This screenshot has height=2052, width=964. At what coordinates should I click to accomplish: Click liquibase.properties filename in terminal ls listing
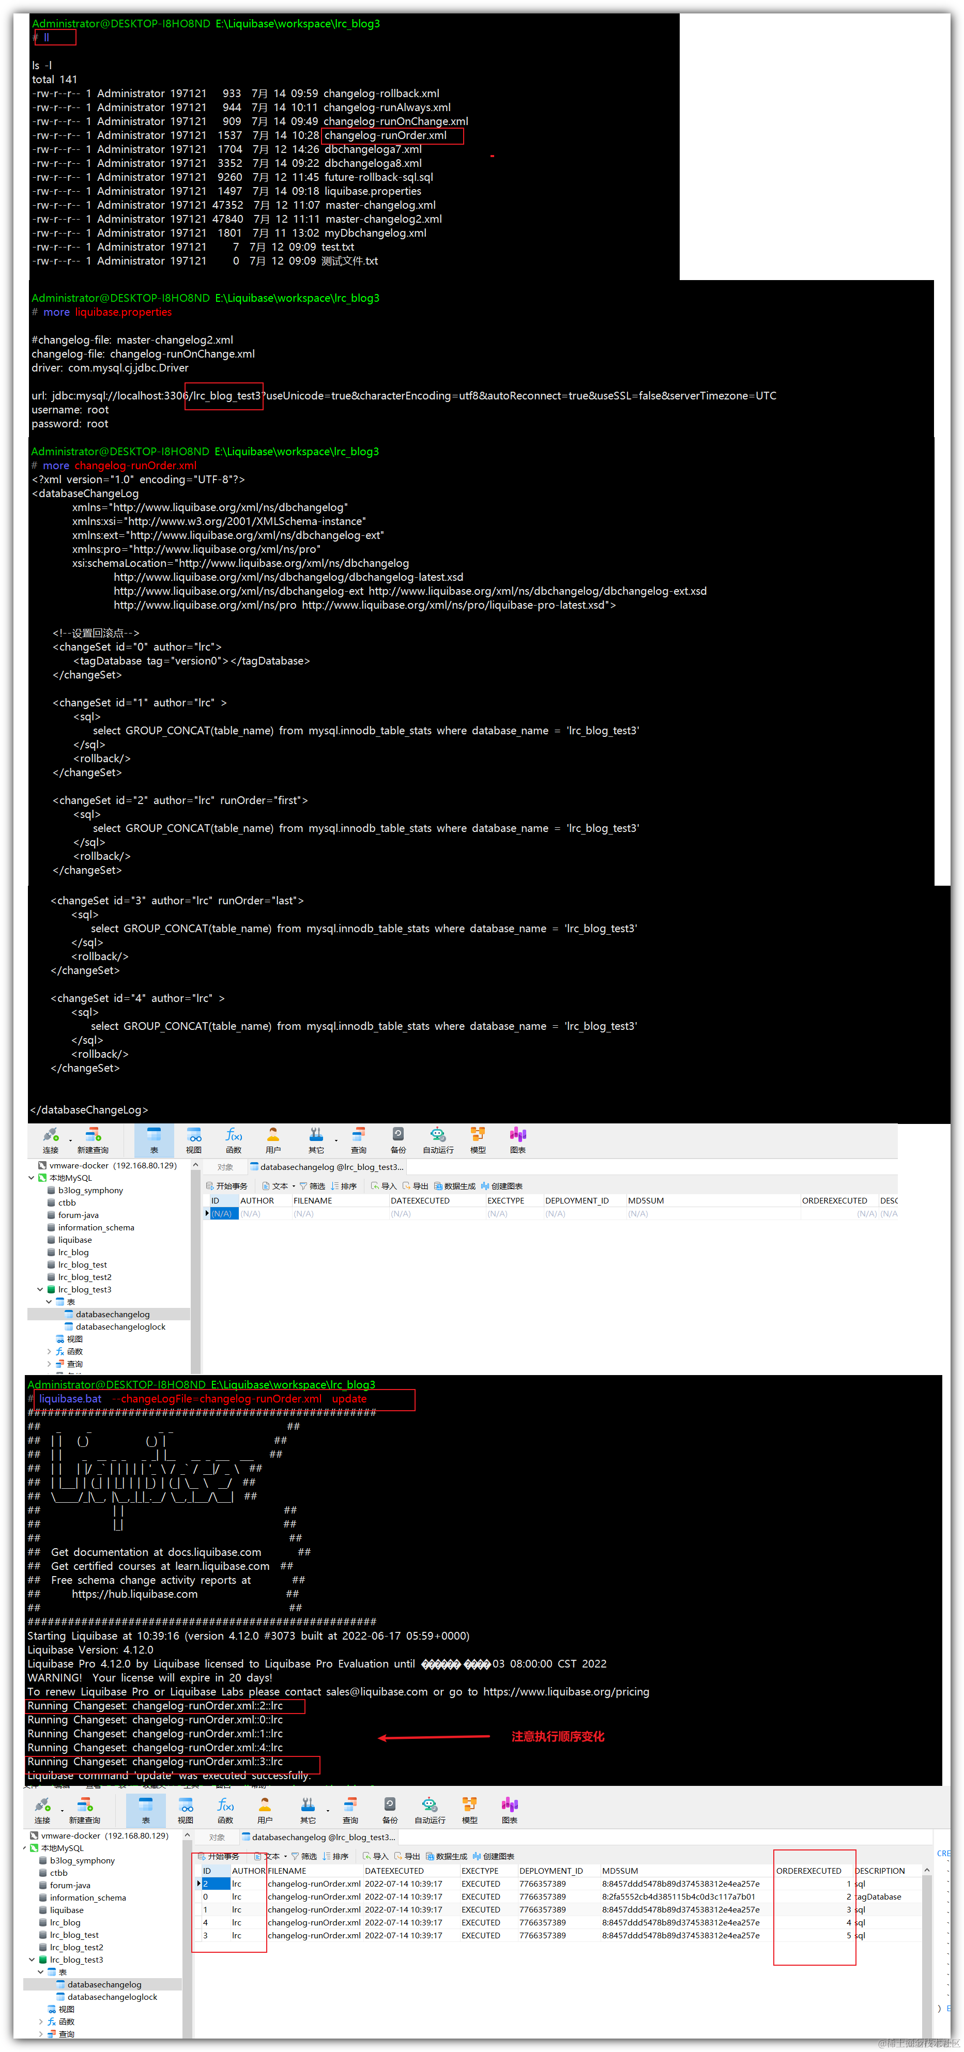(373, 191)
